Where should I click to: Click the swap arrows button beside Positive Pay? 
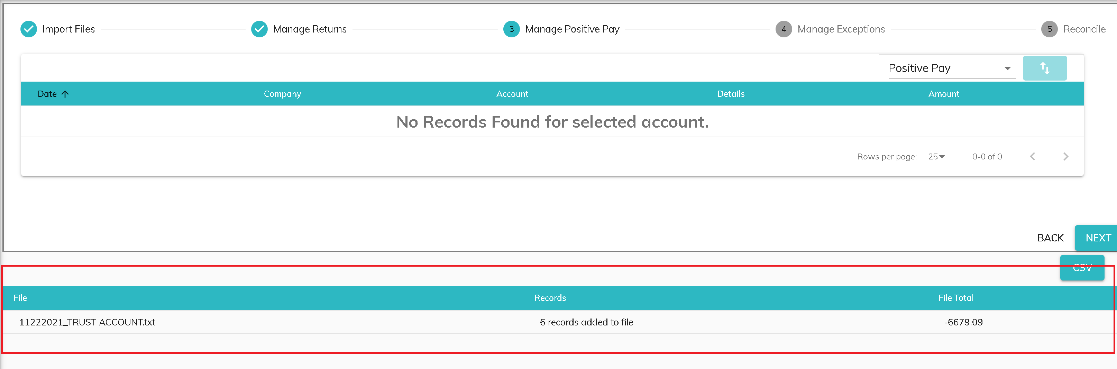pyautogui.click(x=1044, y=68)
